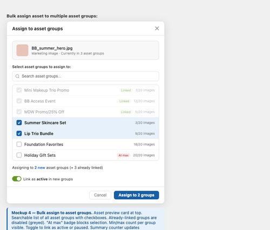Click the disabled BB Access Event checkbox
Viewport: 270px width, 230px height.
[19, 101]
